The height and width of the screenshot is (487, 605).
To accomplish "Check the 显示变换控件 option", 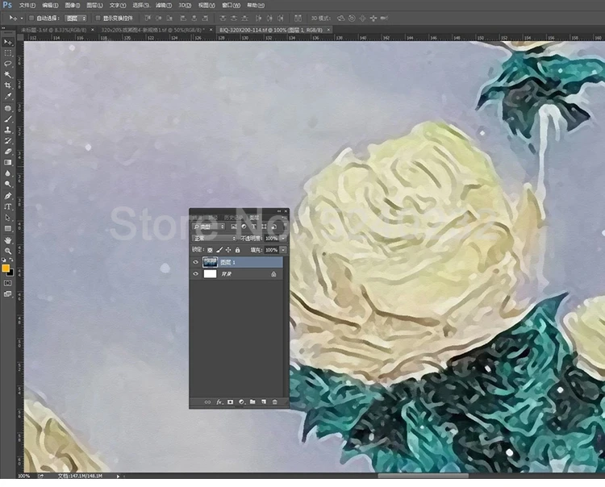I will [x=98, y=17].
